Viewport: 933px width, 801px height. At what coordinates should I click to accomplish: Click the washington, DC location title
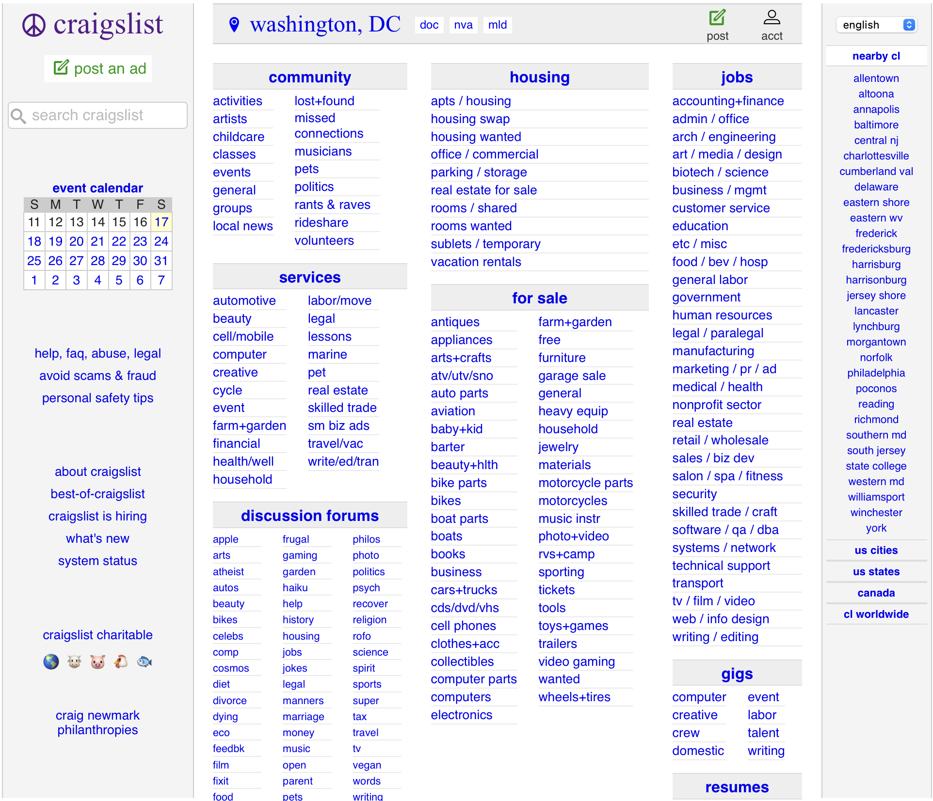[x=325, y=24]
